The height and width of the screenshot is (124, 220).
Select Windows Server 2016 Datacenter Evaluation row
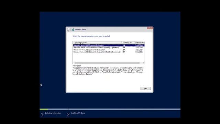click(109, 50)
